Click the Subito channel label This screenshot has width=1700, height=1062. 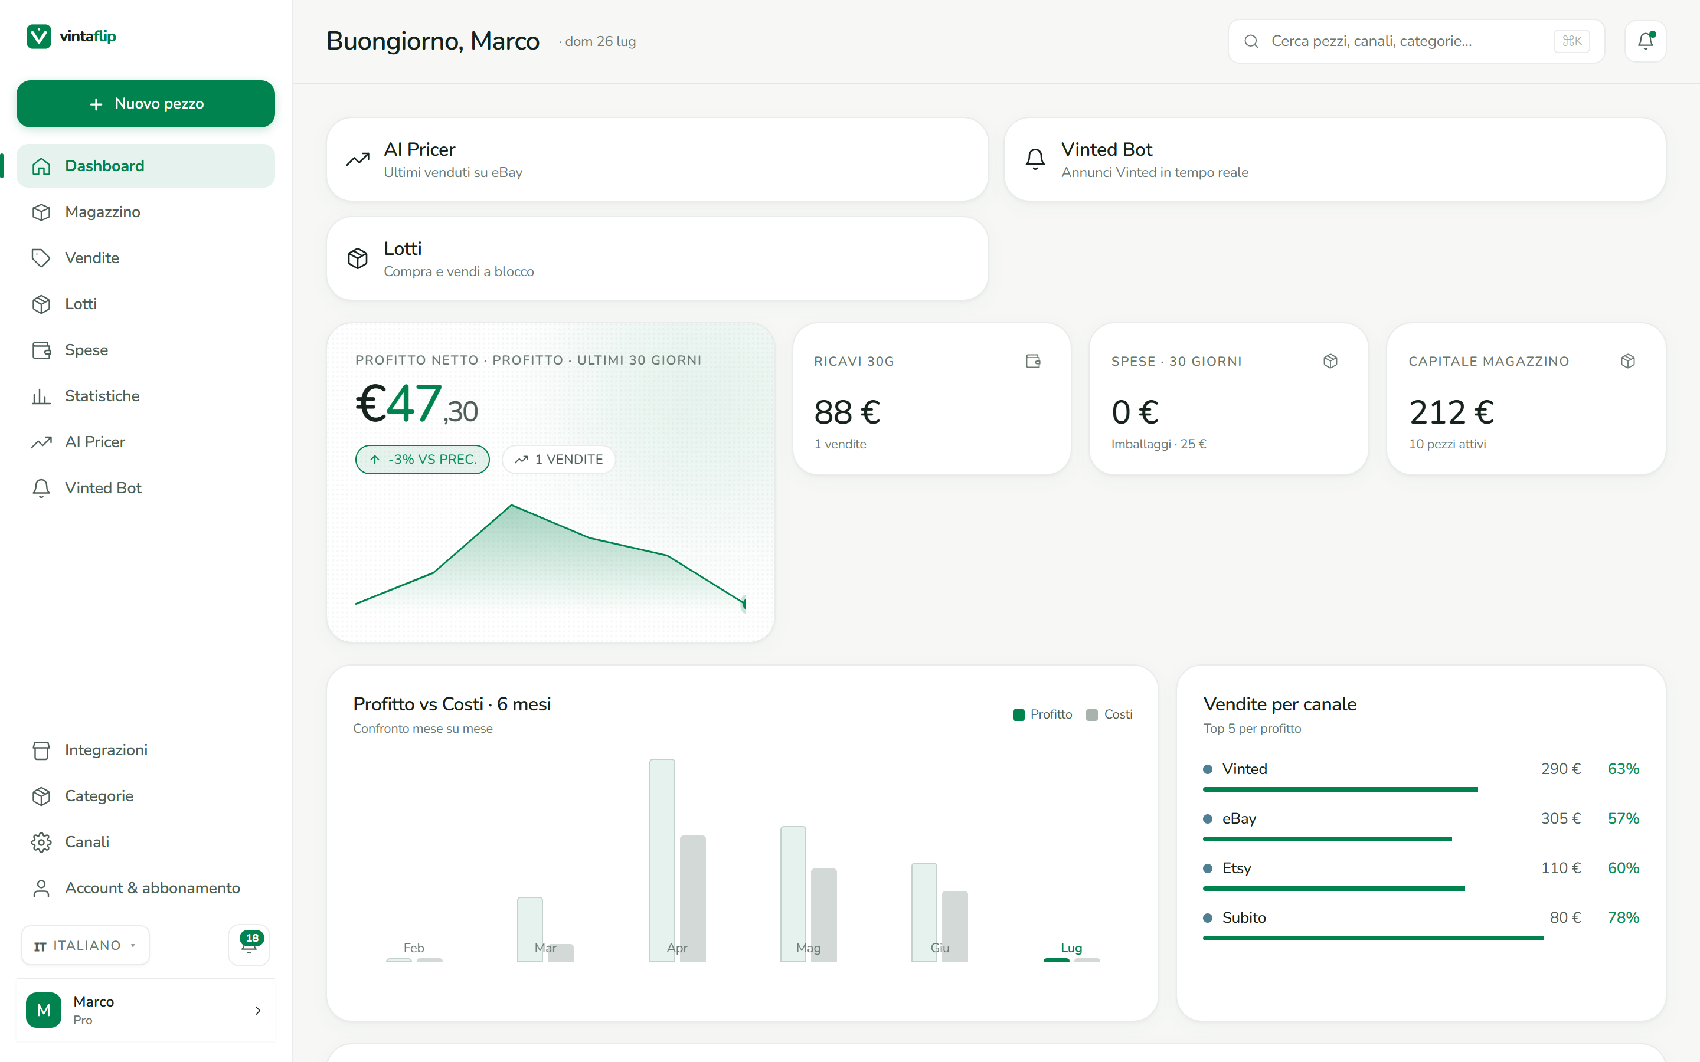[x=1244, y=917]
